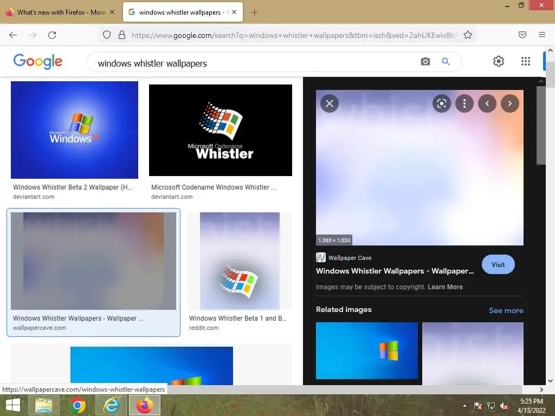Open the reddit.com Whistler Beta 1 thumbnail
Image resolution: width=555 pixels, height=416 pixels.
point(240,261)
